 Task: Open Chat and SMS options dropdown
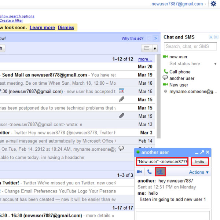211,37
